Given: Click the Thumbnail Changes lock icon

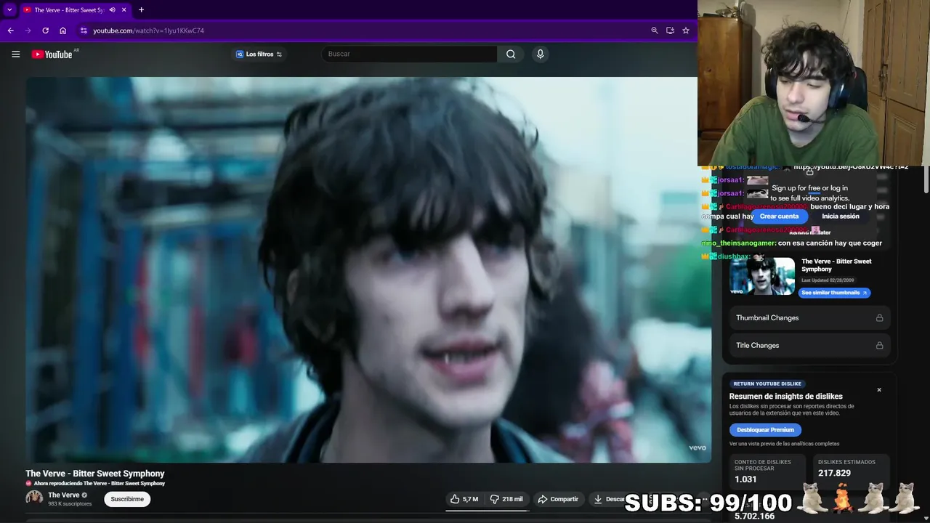Looking at the screenshot, I should click(x=879, y=317).
